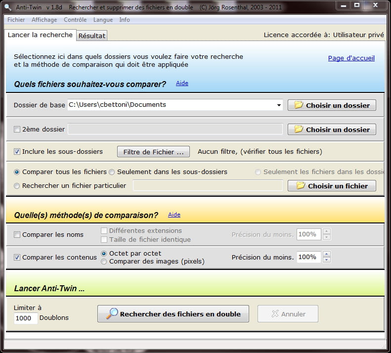Image resolution: width=391 pixels, height=353 pixels.
Task: Click the magnifier icon on the search button
Action: (112, 314)
